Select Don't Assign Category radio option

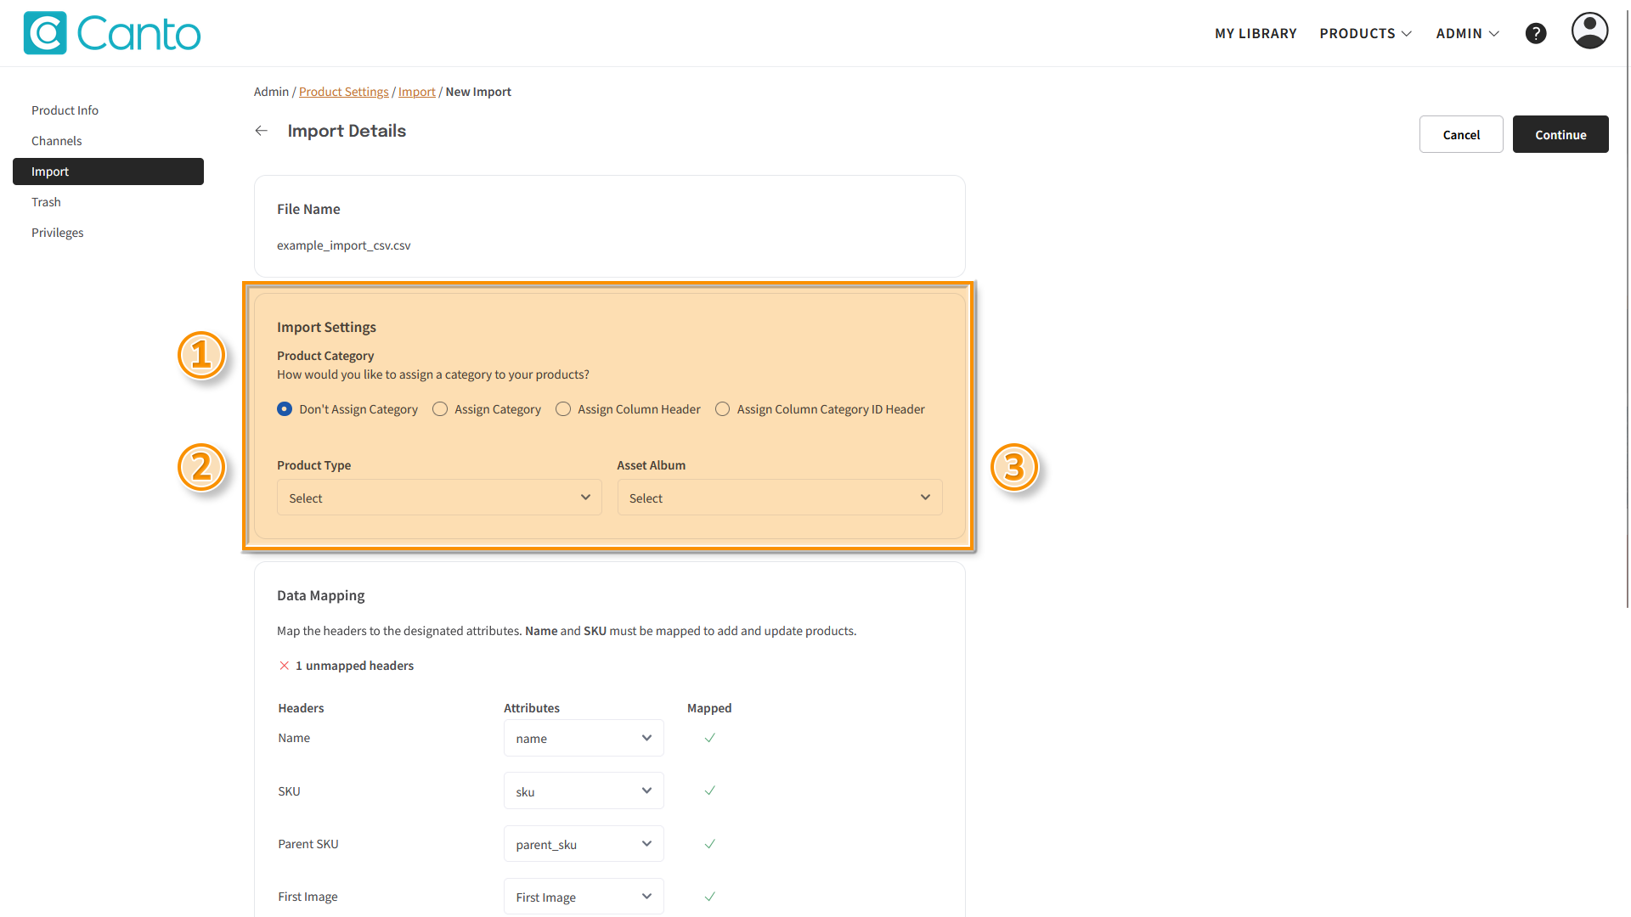(285, 409)
